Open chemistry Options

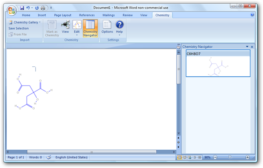click(x=107, y=27)
